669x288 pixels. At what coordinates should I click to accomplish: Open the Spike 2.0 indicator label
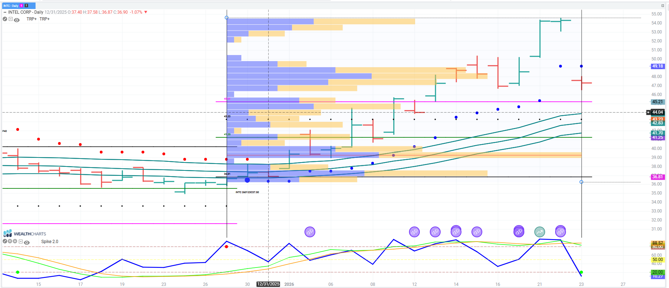click(x=50, y=242)
